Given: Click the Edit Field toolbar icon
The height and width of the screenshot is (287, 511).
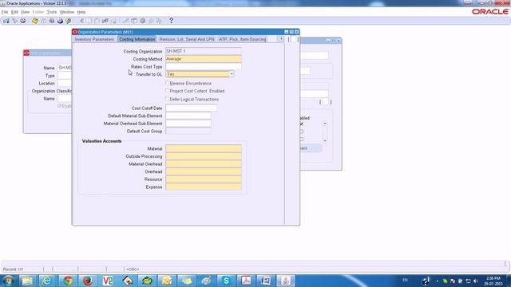Looking at the screenshot, I should coord(125,21).
